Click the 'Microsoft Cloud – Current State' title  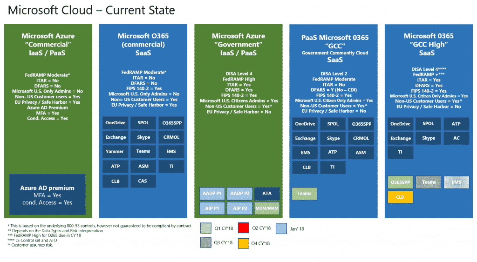(x=91, y=10)
